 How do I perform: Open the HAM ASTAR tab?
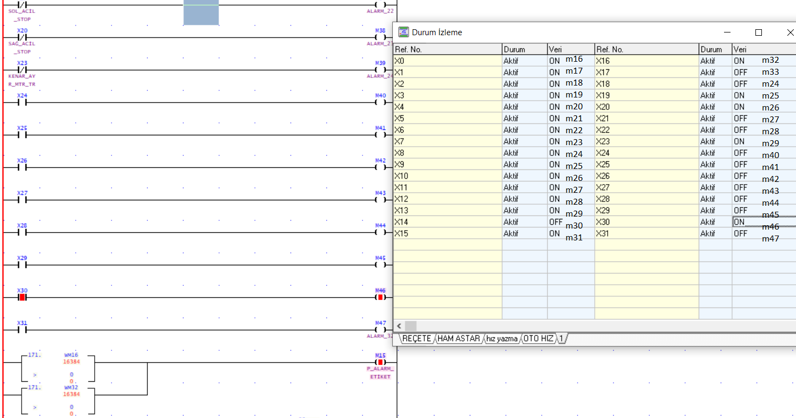[458, 338]
